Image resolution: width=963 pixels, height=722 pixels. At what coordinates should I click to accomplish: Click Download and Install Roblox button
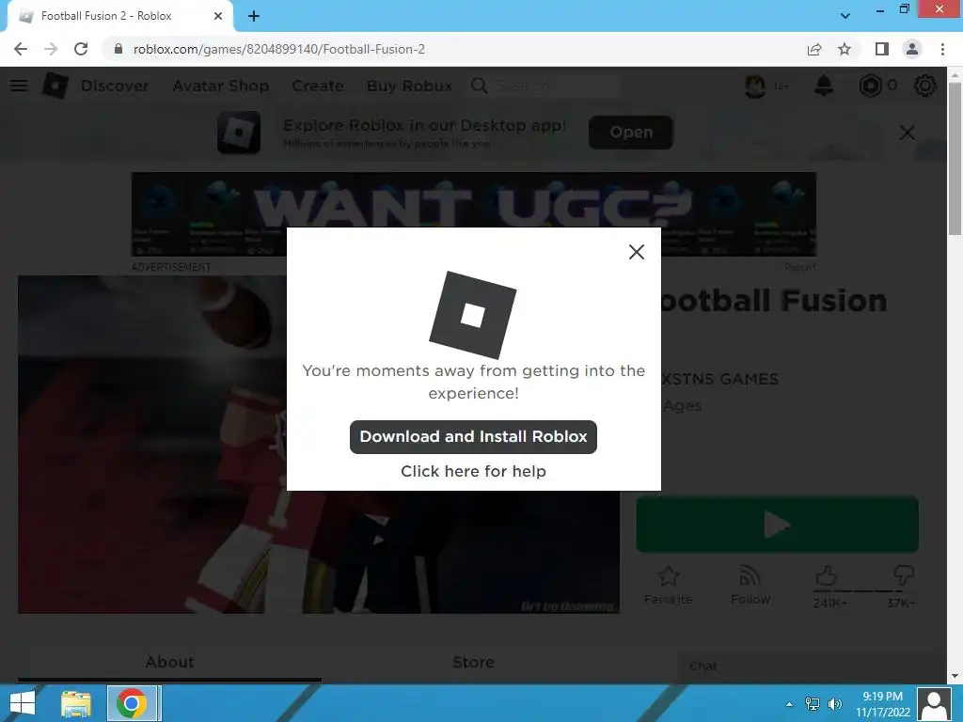[x=473, y=436]
